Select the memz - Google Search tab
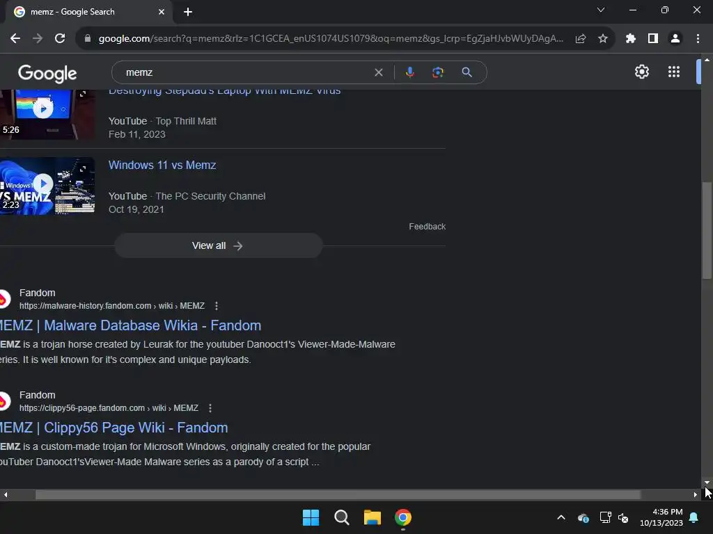This screenshot has width=713, height=534. (88, 12)
